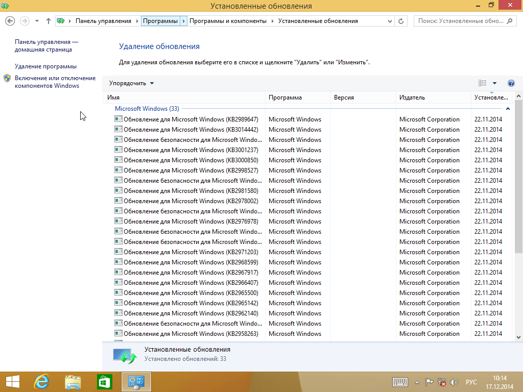
Task: Click icon of update KB2976978
Action: pos(118,222)
